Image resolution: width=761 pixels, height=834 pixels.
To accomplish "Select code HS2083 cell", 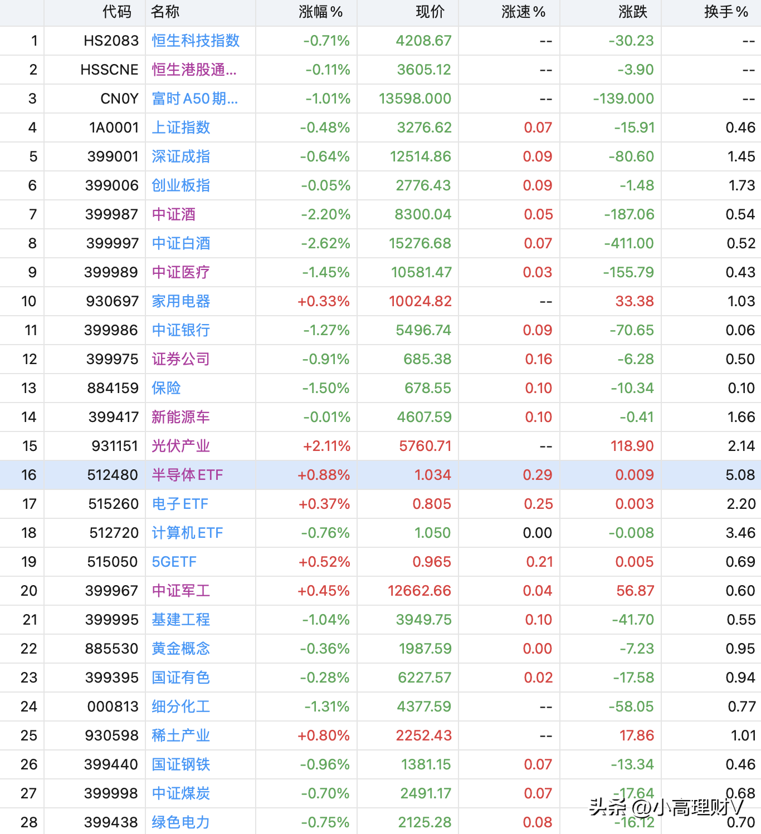I will [111, 41].
